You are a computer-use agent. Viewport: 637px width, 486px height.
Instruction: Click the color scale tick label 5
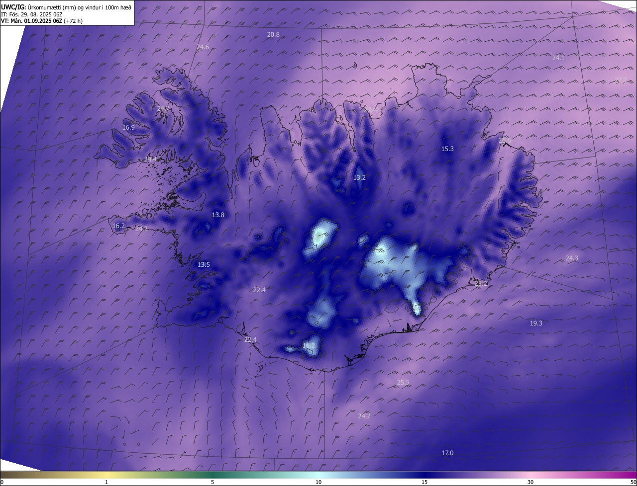pos(212,483)
